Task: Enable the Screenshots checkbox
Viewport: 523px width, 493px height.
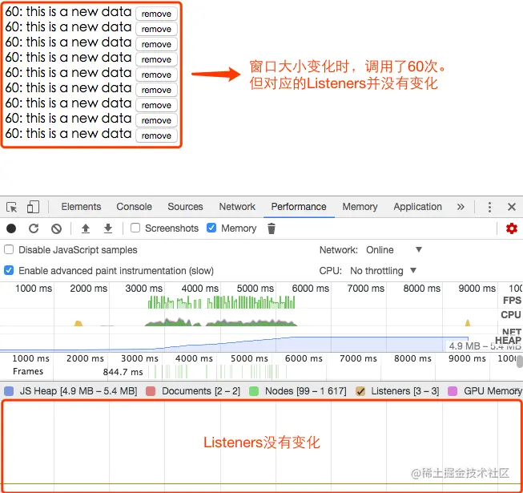Action: [x=135, y=228]
